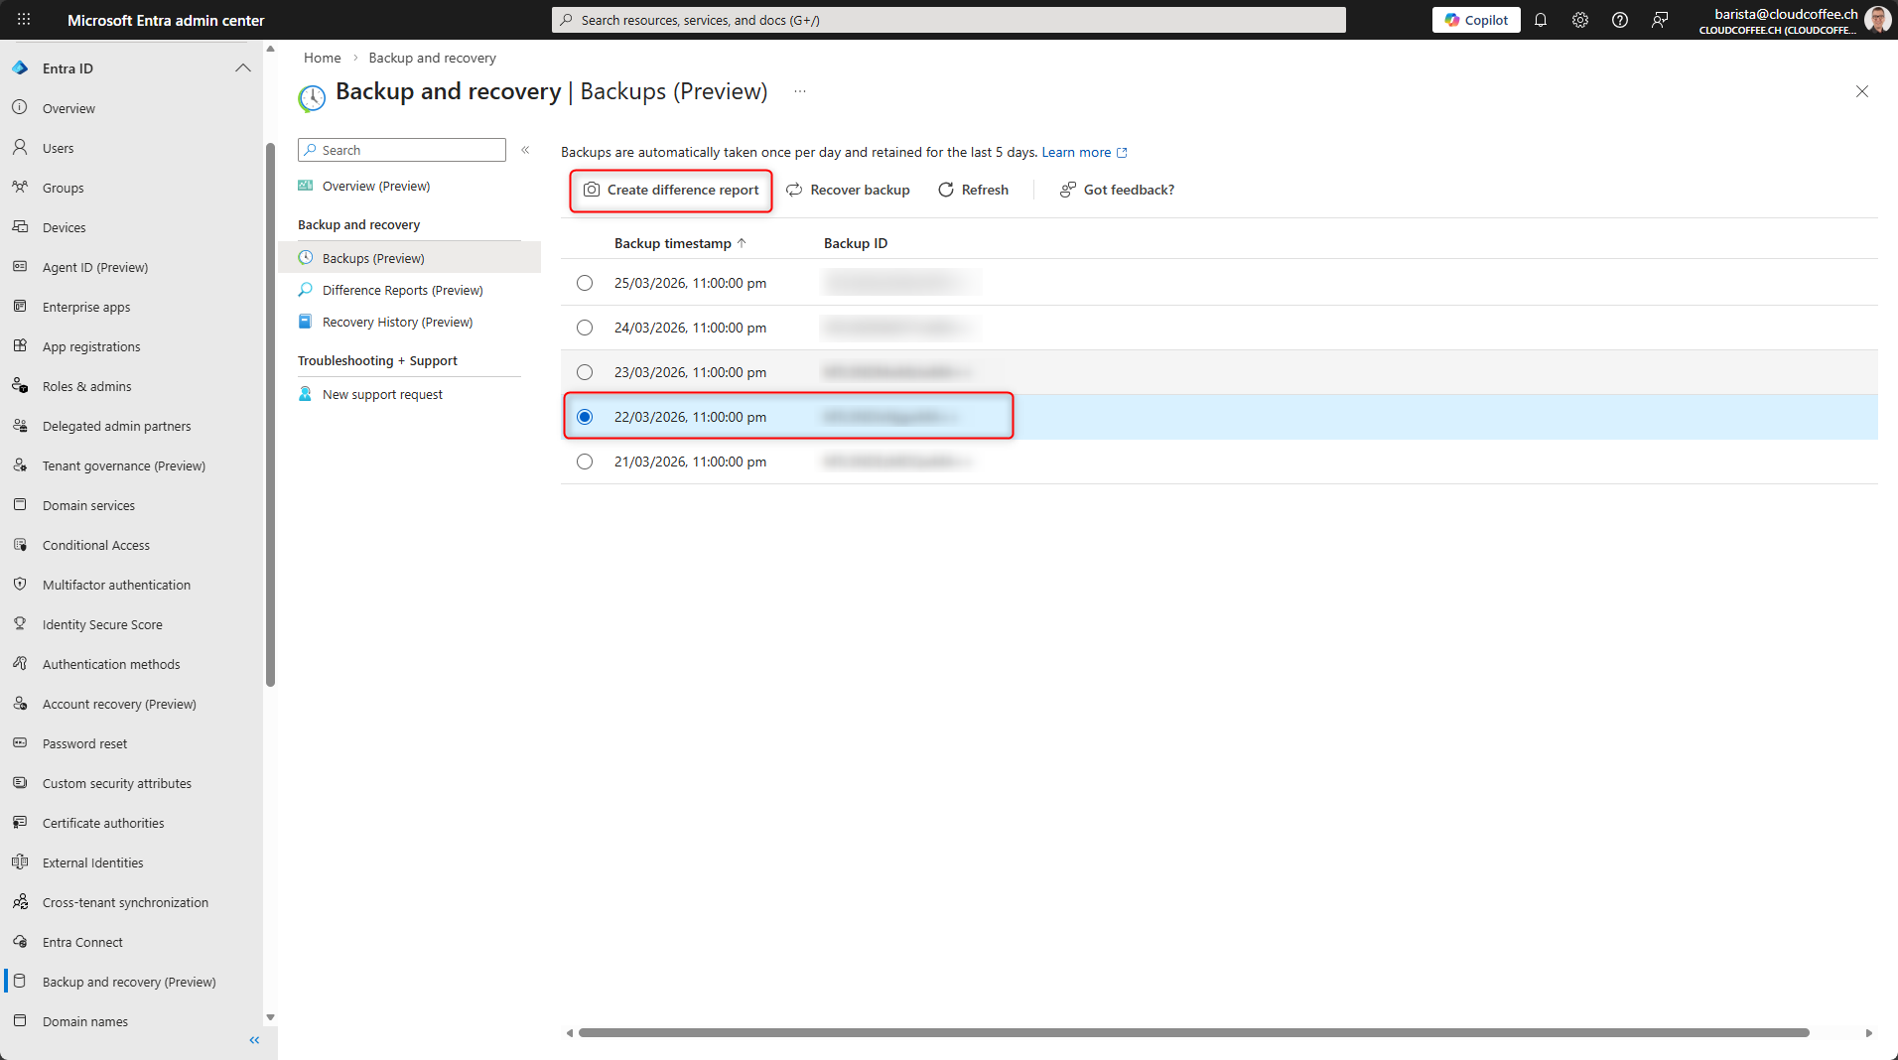Open the settings gear icon
The image size is (1898, 1060).
[1580, 20]
